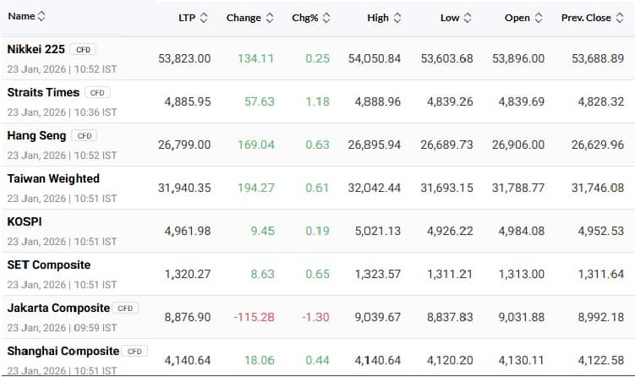Open the Hang Seng index link
Screen dimensions: 635x377
(x=36, y=135)
